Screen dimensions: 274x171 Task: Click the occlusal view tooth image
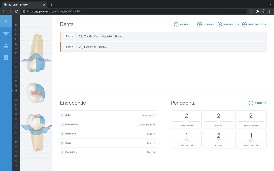[x=36, y=93]
